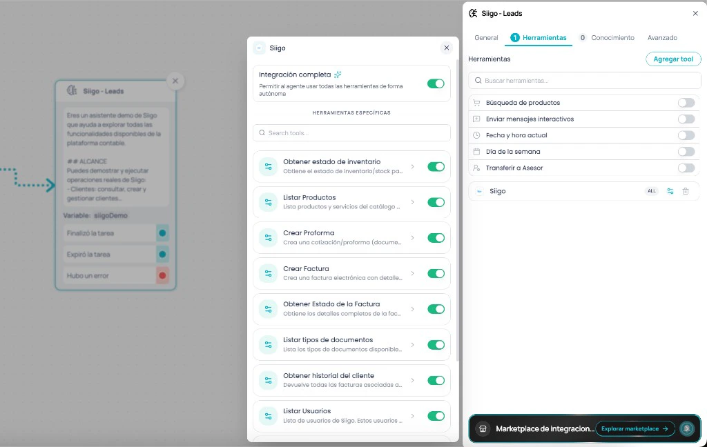Expand Obtener historial del cliente chevron
This screenshot has height=447, width=707.
pyautogui.click(x=413, y=380)
